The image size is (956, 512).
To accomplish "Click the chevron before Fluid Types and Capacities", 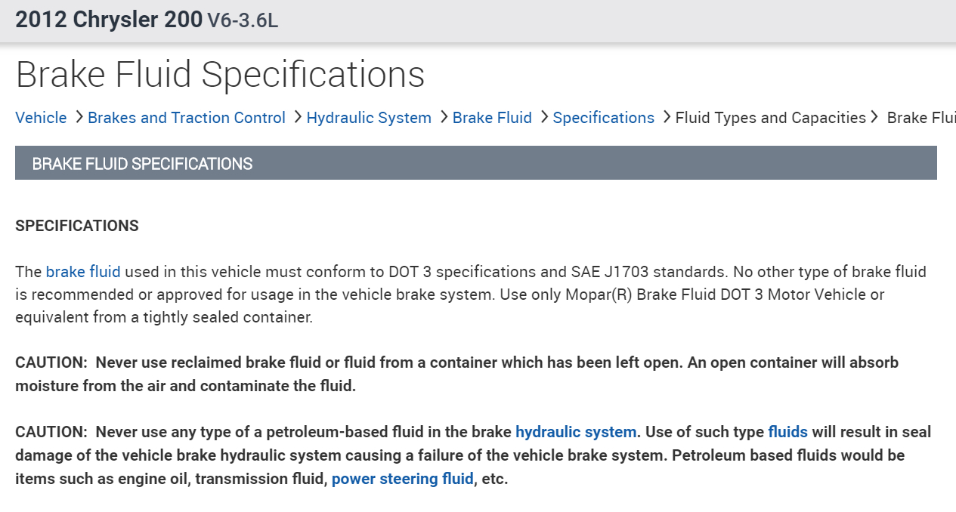I will pyautogui.click(x=666, y=117).
